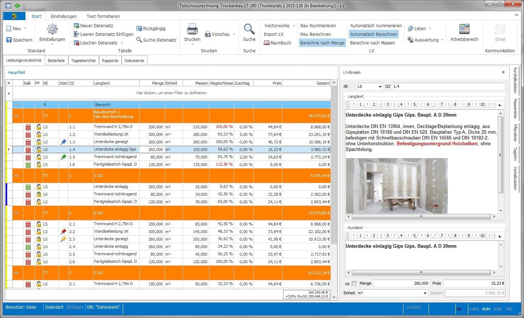The width and height of the screenshot is (524, 318).
Task: Click Neu Nummerieren button
Action: coord(318,26)
